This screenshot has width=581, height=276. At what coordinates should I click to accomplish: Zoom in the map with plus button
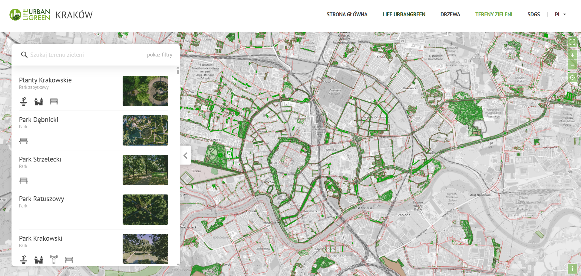point(572,55)
